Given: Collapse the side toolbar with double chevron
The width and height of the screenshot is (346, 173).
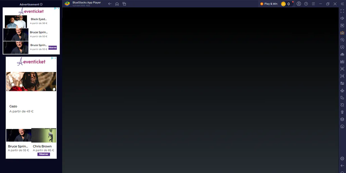Looking at the screenshot, I should click(x=342, y=4).
